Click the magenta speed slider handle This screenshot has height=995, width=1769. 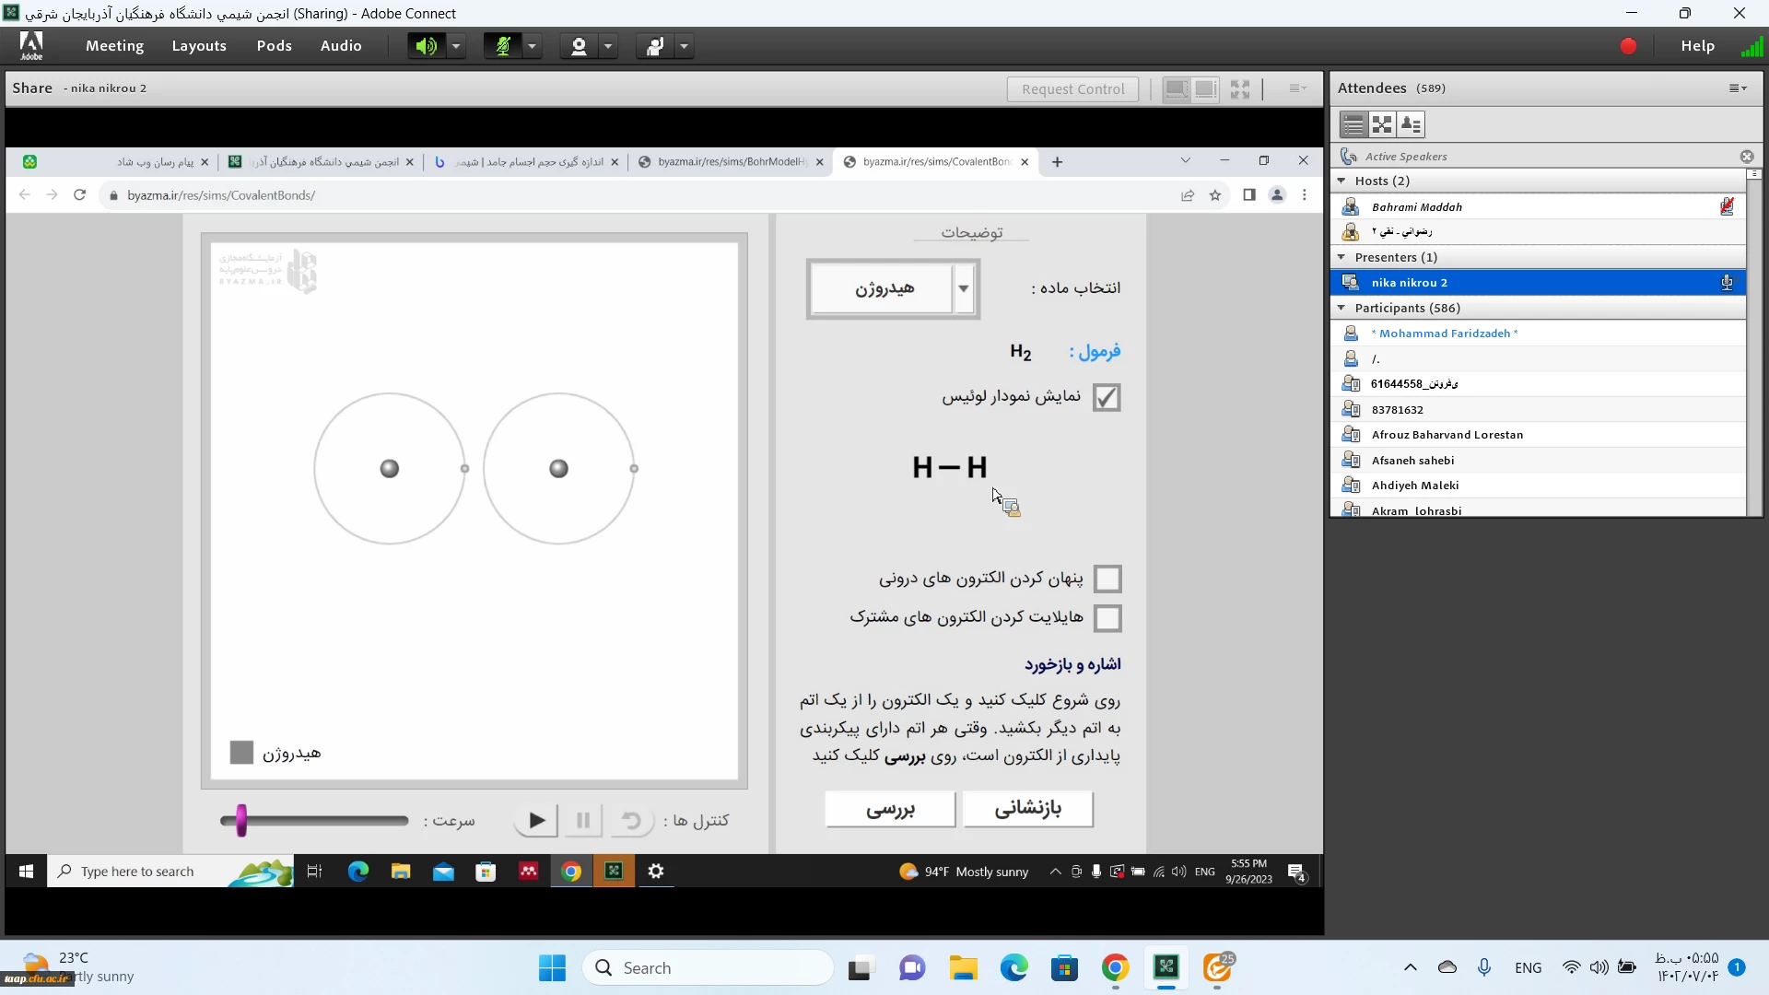(241, 820)
